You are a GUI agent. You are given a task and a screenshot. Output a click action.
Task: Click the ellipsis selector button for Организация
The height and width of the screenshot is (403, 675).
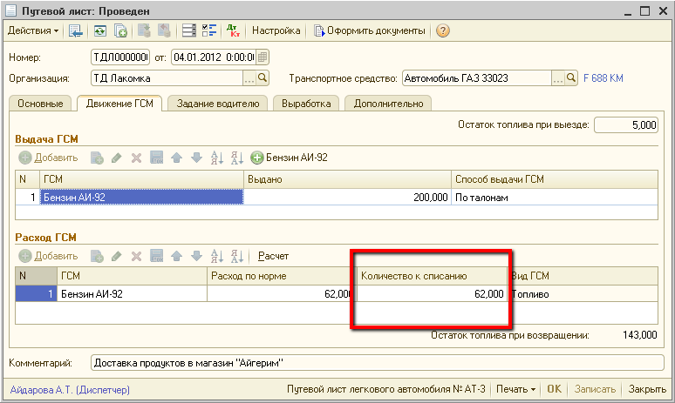249,78
